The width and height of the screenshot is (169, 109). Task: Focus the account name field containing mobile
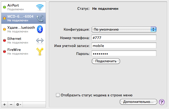point(124,46)
